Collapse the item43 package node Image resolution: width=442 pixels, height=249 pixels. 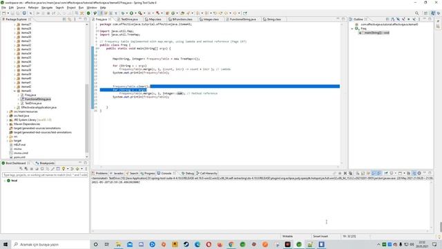pyautogui.click(x=15, y=91)
